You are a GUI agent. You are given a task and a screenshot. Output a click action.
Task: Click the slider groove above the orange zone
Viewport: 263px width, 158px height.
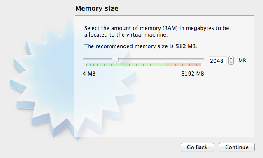(x=178, y=59)
